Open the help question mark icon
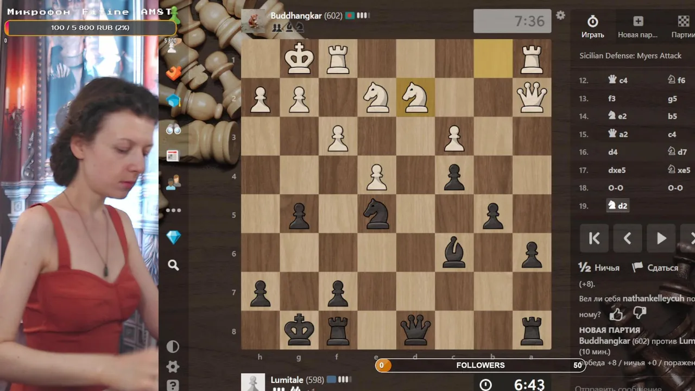The width and height of the screenshot is (695, 391). (x=173, y=385)
